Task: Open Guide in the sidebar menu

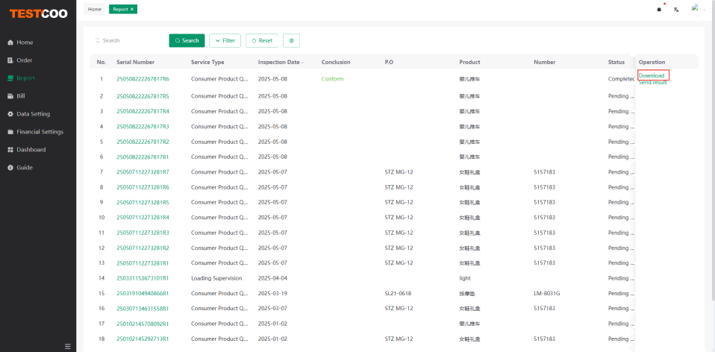Action: [x=25, y=168]
